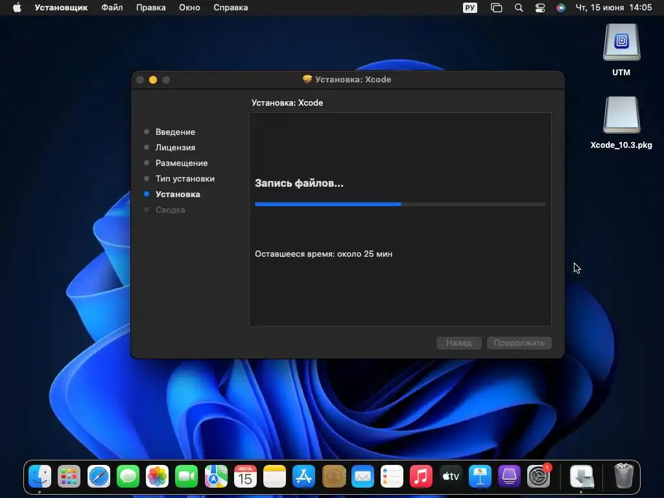Screen dimensions: 664x498
Task: Open Spotlight search in menu bar
Action: click(x=518, y=8)
